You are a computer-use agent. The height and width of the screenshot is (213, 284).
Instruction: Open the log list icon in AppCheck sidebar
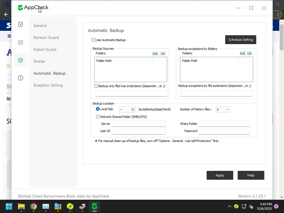pyautogui.click(x=21, y=42)
